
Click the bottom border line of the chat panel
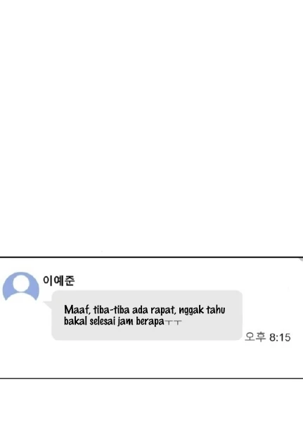tap(151, 378)
